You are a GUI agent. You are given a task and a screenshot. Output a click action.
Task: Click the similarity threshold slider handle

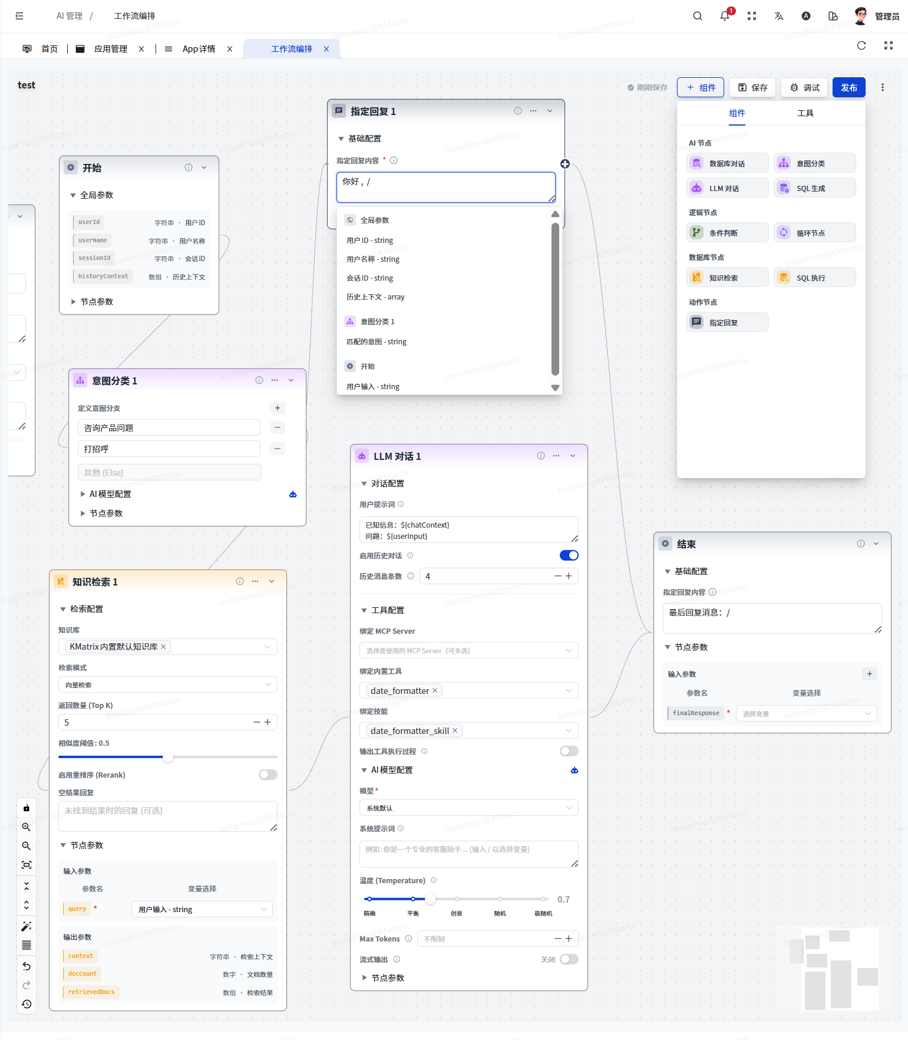pyautogui.click(x=168, y=757)
